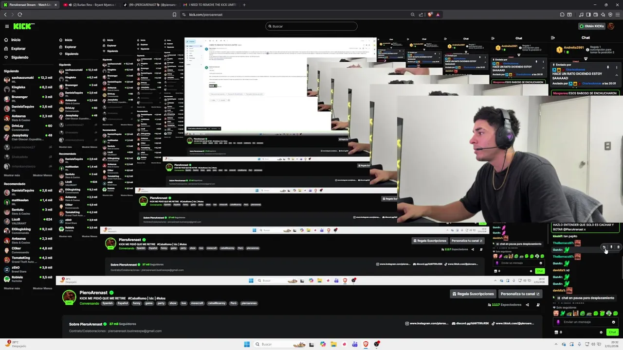Open browser extensions puzzle icon

[x=562, y=15]
